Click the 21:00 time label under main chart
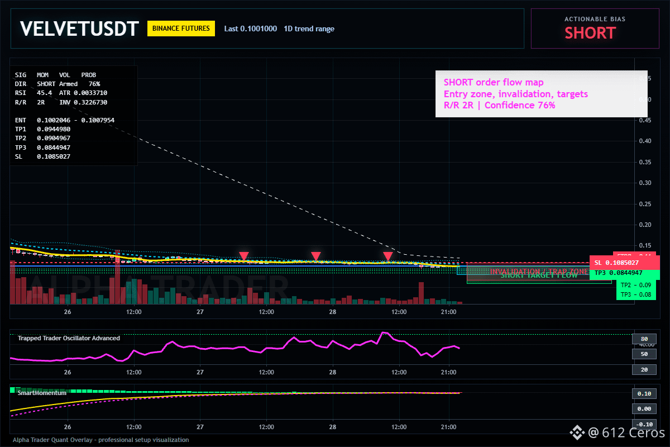The height and width of the screenshot is (447, 670). click(x=449, y=312)
